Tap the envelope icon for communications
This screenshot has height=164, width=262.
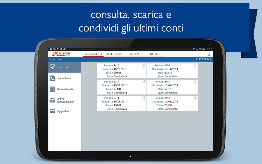pos(52,100)
